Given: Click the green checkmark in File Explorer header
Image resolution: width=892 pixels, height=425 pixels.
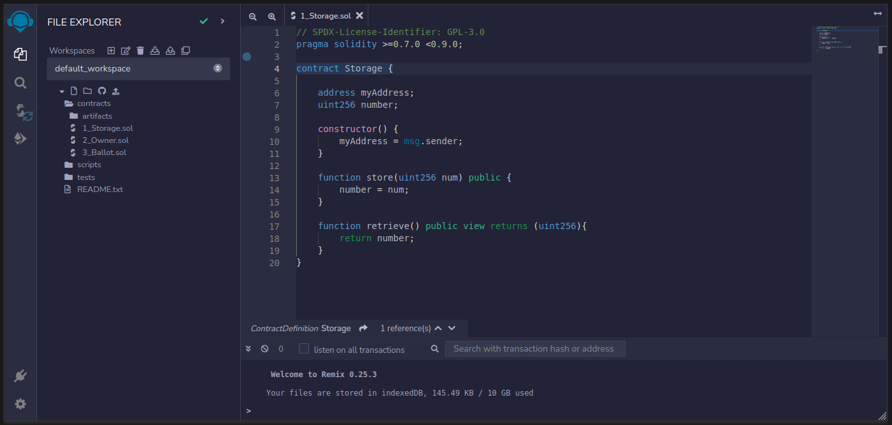Looking at the screenshot, I should pyautogui.click(x=204, y=21).
